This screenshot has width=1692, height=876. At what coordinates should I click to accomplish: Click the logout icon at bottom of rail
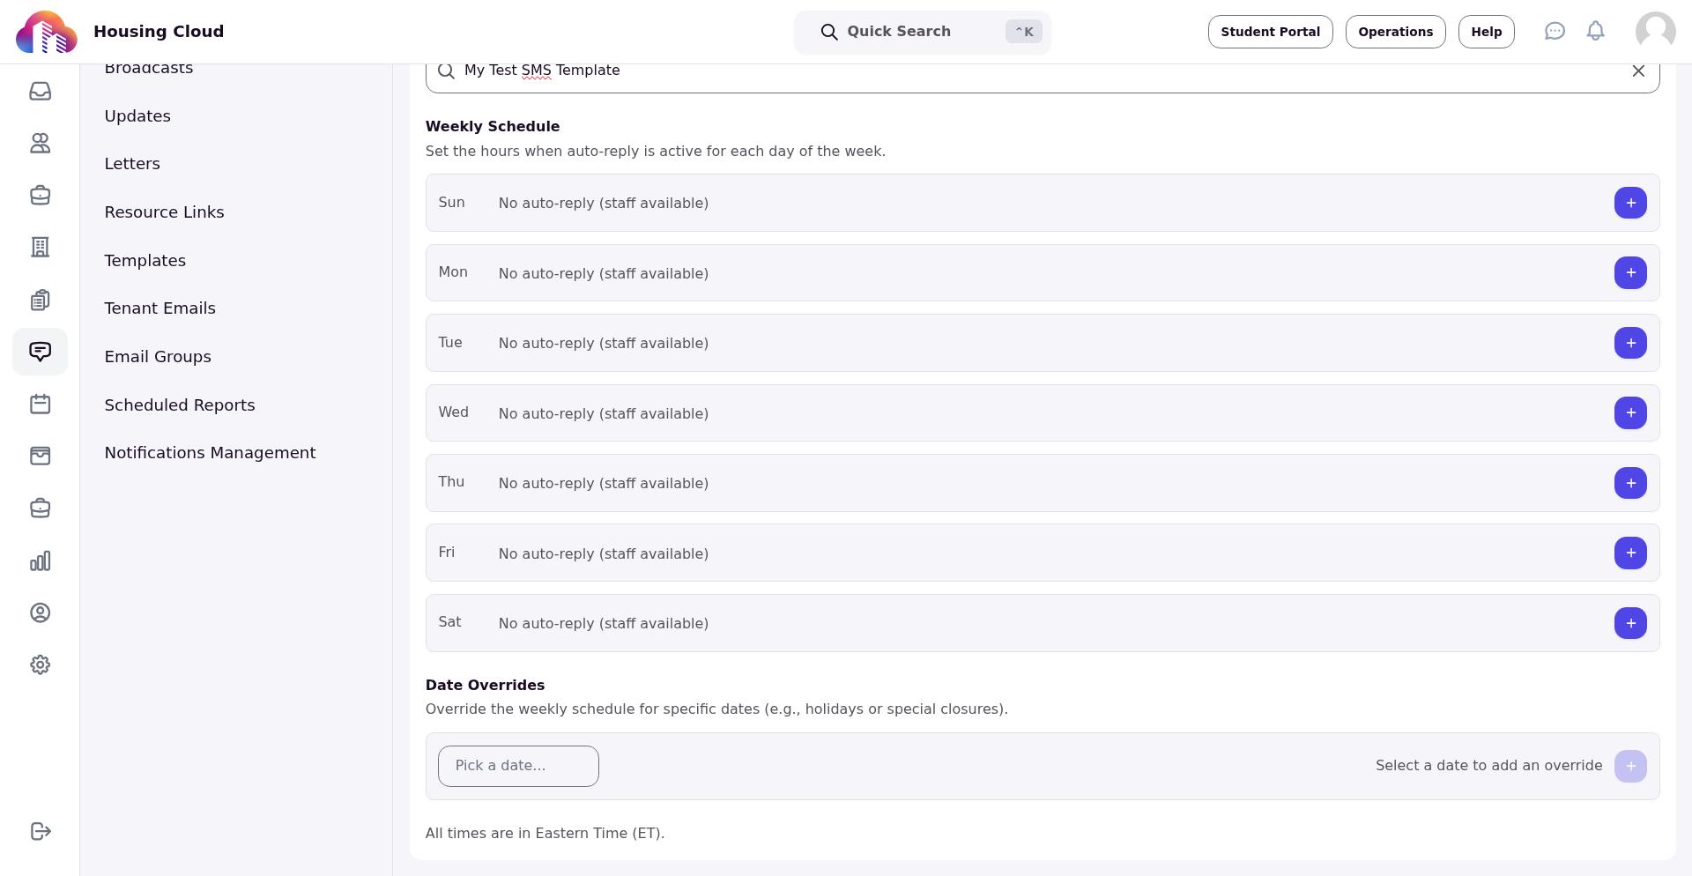(40, 832)
